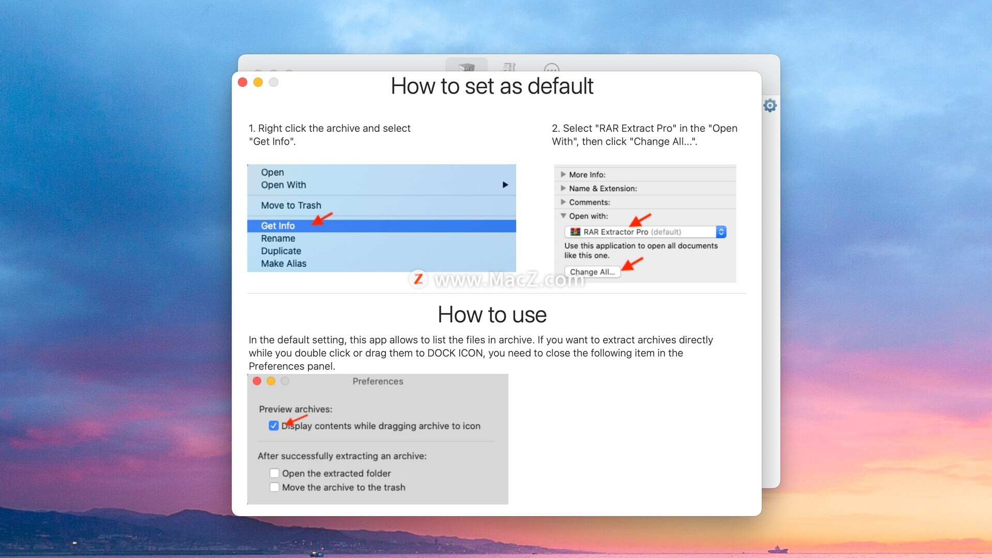
Task: Choose Open With in the context menu
Action: click(x=283, y=185)
